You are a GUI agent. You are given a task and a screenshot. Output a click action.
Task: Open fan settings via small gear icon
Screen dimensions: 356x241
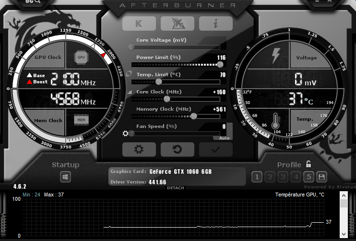(125, 133)
